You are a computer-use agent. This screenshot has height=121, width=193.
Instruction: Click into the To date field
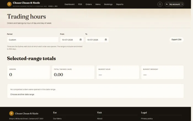tap(97, 40)
